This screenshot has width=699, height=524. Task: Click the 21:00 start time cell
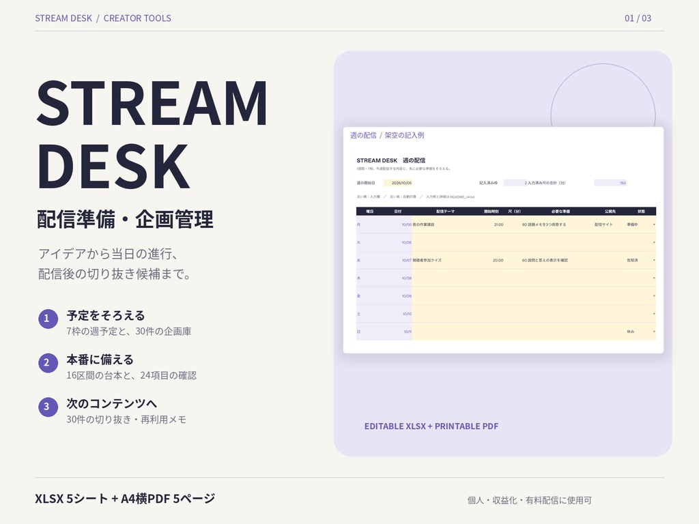(x=491, y=224)
